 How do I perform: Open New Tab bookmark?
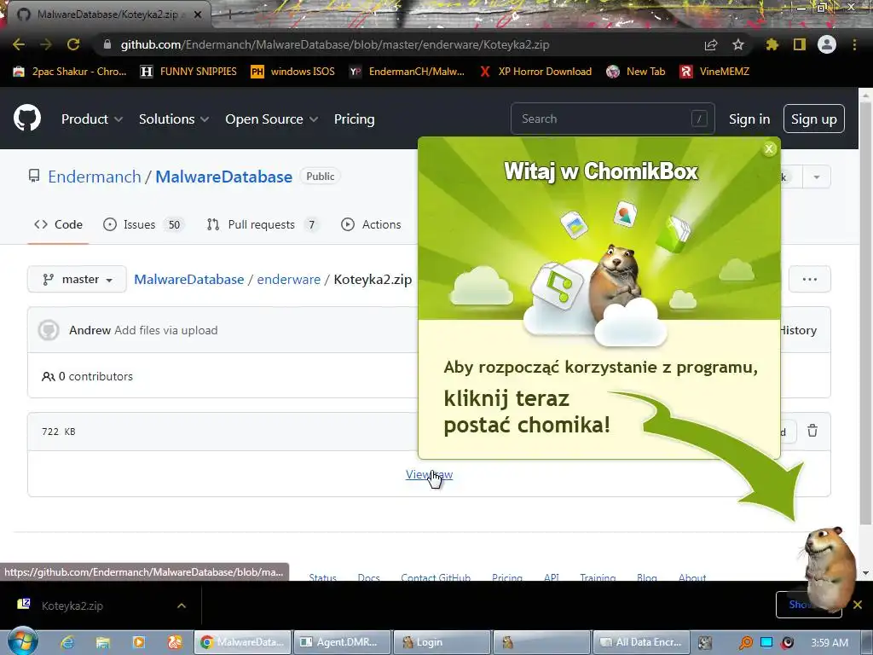click(x=636, y=72)
